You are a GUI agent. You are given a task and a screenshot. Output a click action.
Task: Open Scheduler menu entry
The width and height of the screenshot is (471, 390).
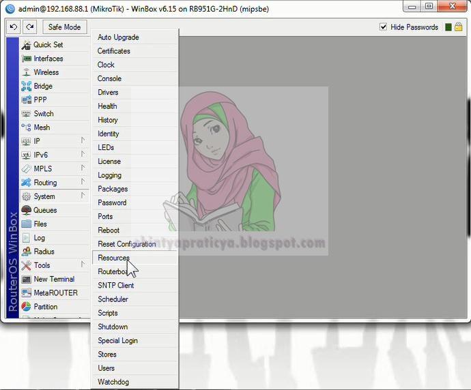point(134,299)
